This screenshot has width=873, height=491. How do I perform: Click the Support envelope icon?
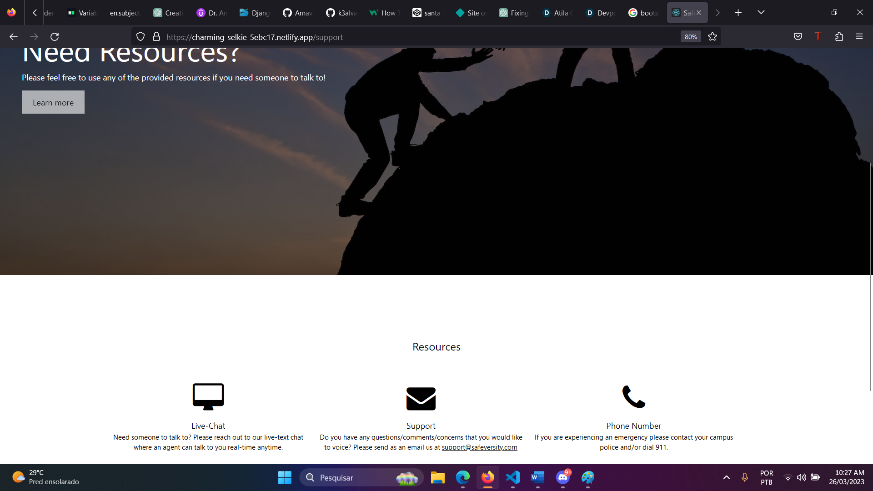click(x=421, y=398)
